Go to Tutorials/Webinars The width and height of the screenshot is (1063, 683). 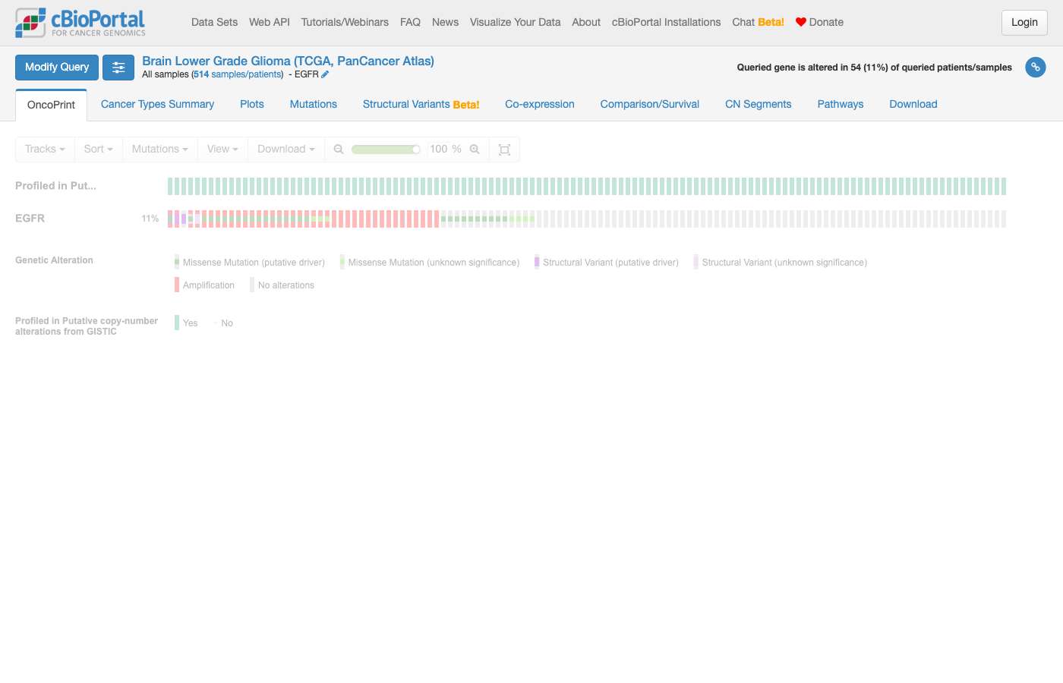click(345, 23)
